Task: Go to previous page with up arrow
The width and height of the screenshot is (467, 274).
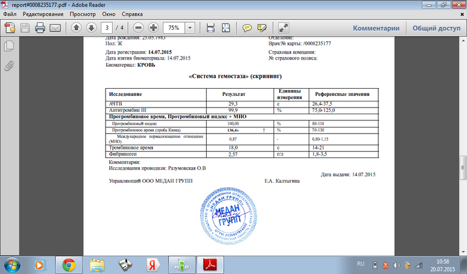Action: pyautogui.click(x=76, y=28)
